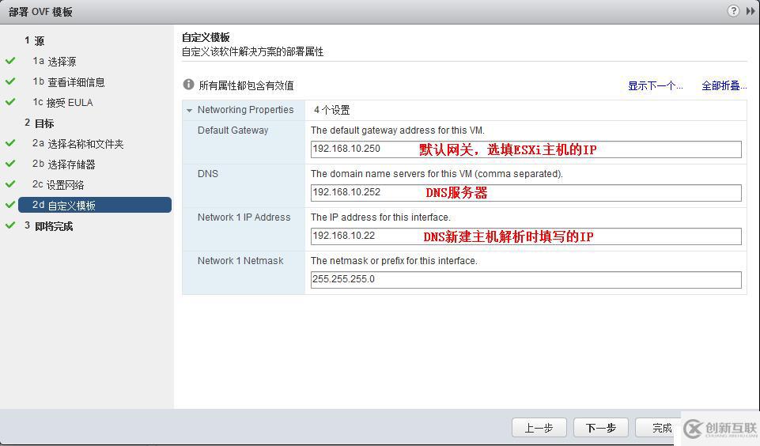Click the Default Gateway property label
This screenshot has width=760, height=446.
[x=233, y=130]
